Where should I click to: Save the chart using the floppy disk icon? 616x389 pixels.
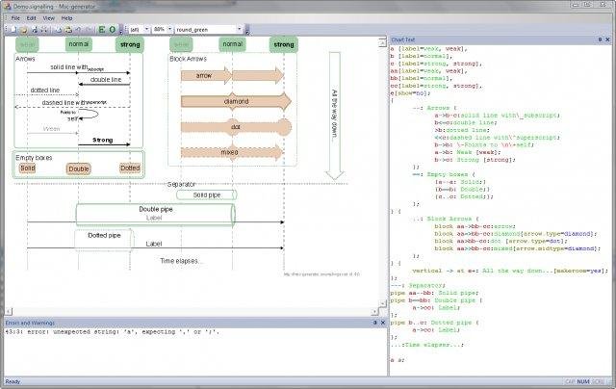(x=34, y=29)
